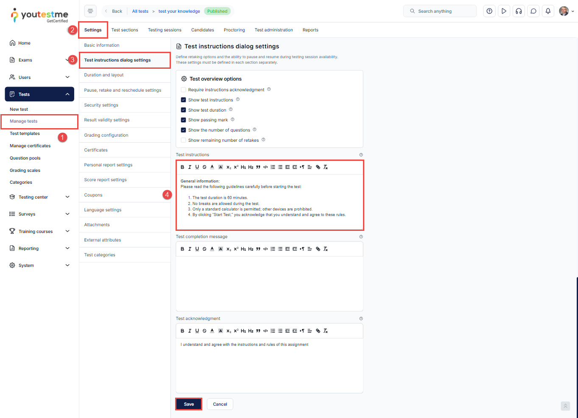Switch to the Proctoring tab
Screen dimensions: 578x418
(234, 30)
